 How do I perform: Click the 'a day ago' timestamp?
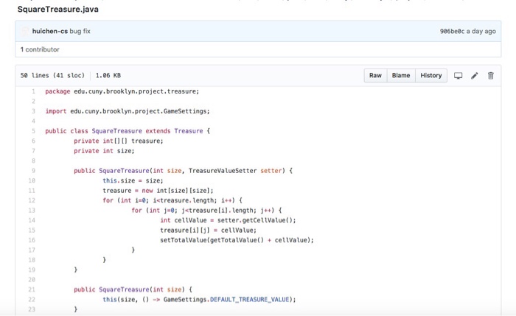click(481, 31)
